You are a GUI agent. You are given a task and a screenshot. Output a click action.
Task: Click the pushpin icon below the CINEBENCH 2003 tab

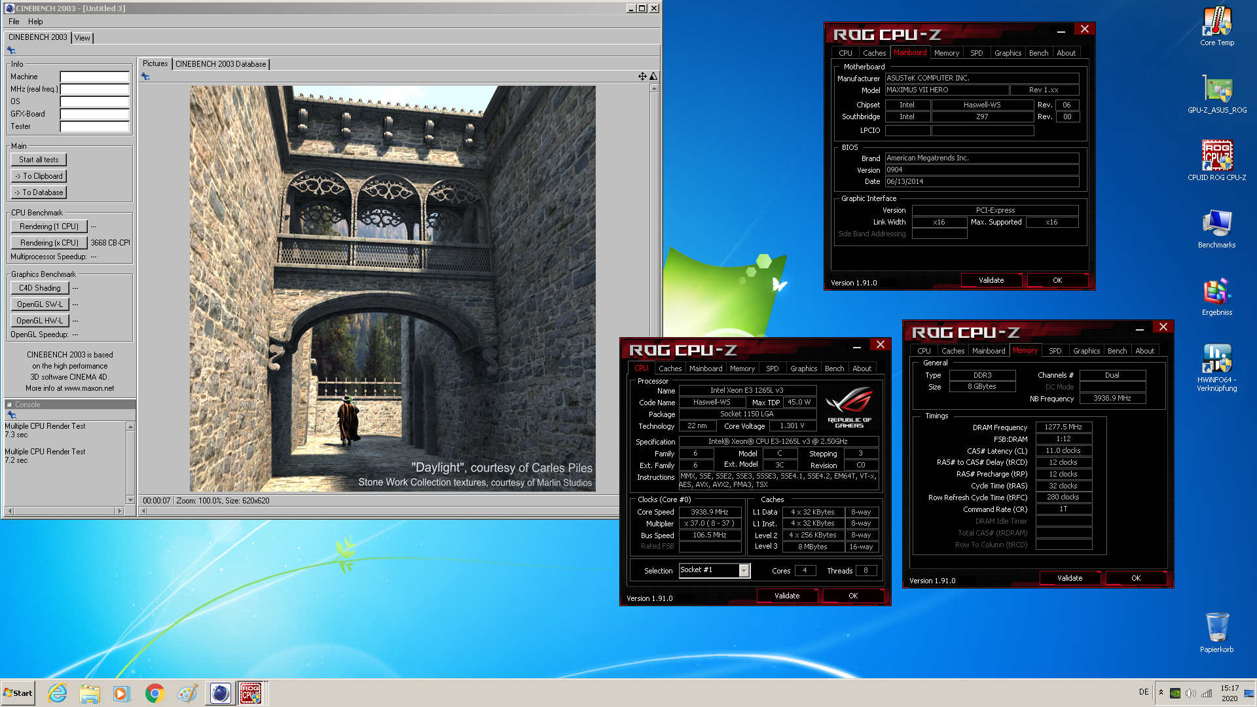click(11, 50)
